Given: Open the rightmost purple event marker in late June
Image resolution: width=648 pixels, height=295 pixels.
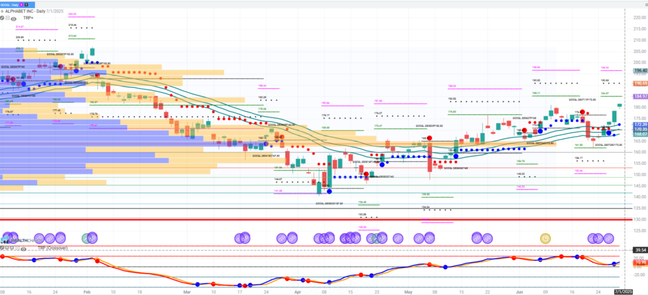Looking at the screenshot, I should 609,238.
